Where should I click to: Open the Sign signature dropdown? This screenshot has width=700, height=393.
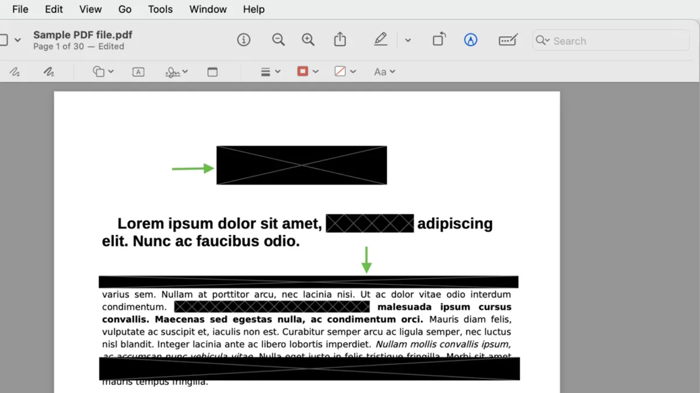(x=176, y=72)
